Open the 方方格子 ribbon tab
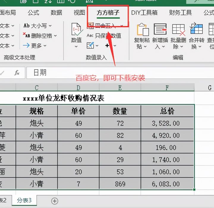This screenshot has width=214, height=208. (x=108, y=13)
